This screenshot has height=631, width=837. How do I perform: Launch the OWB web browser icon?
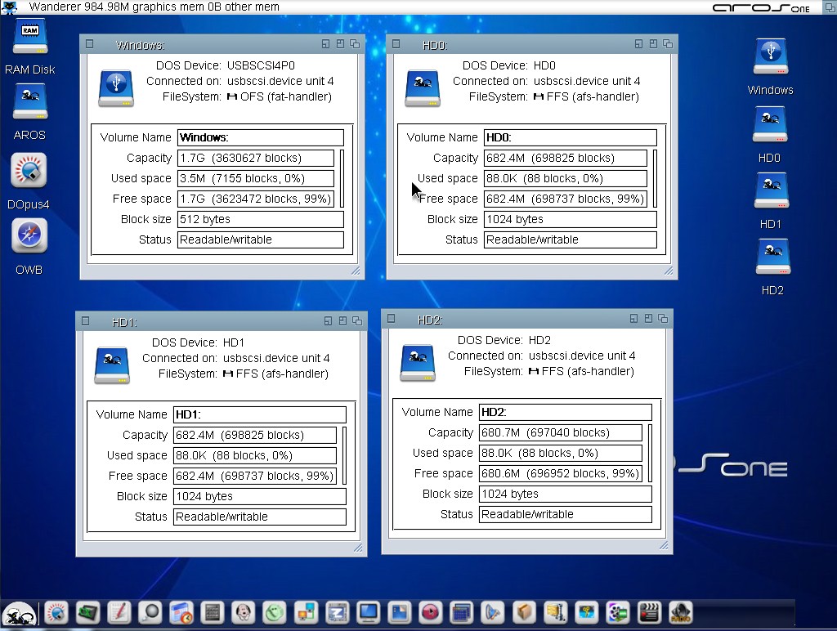29,237
